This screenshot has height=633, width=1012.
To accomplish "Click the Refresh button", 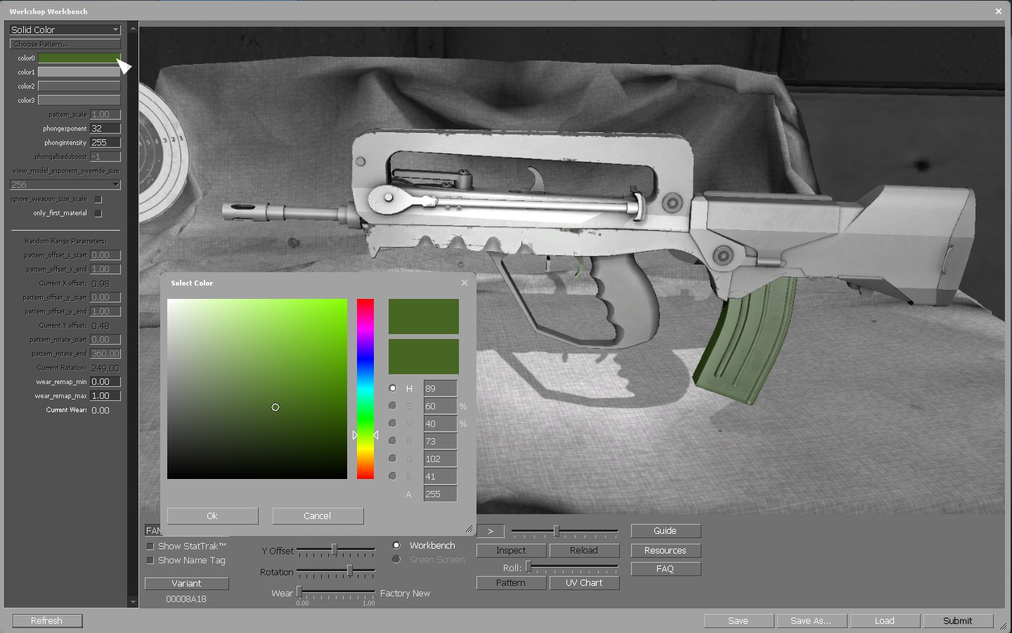I will coord(47,621).
